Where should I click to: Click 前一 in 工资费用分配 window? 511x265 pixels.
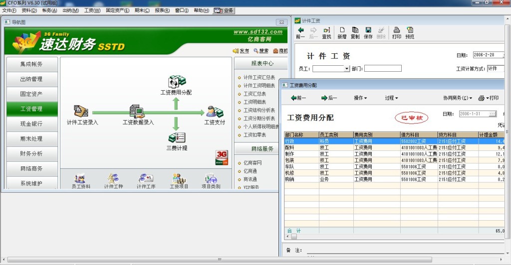pyautogui.click(x=298, y=98)
